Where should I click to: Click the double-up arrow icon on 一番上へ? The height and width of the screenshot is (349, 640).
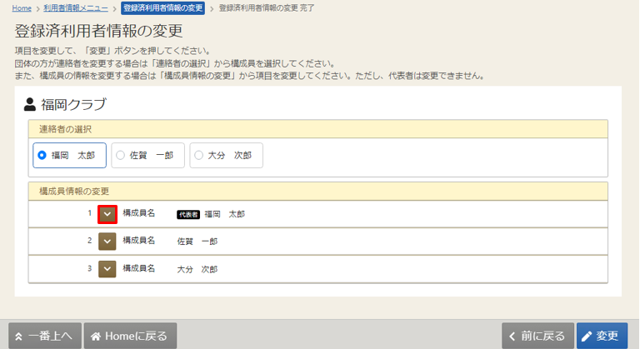(19, 337)
